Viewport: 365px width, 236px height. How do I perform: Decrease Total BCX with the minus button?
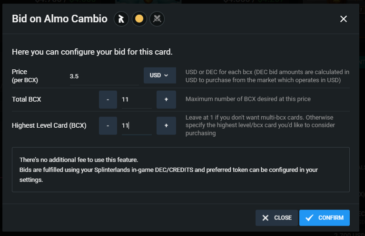click(x=108, y=99)
